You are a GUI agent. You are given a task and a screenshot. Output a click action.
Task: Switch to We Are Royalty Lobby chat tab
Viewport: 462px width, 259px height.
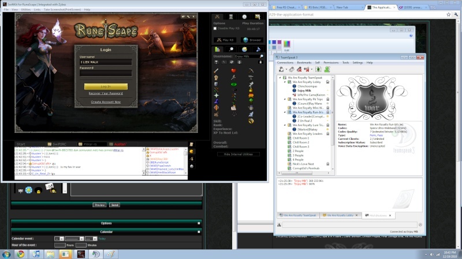(340, 215)
